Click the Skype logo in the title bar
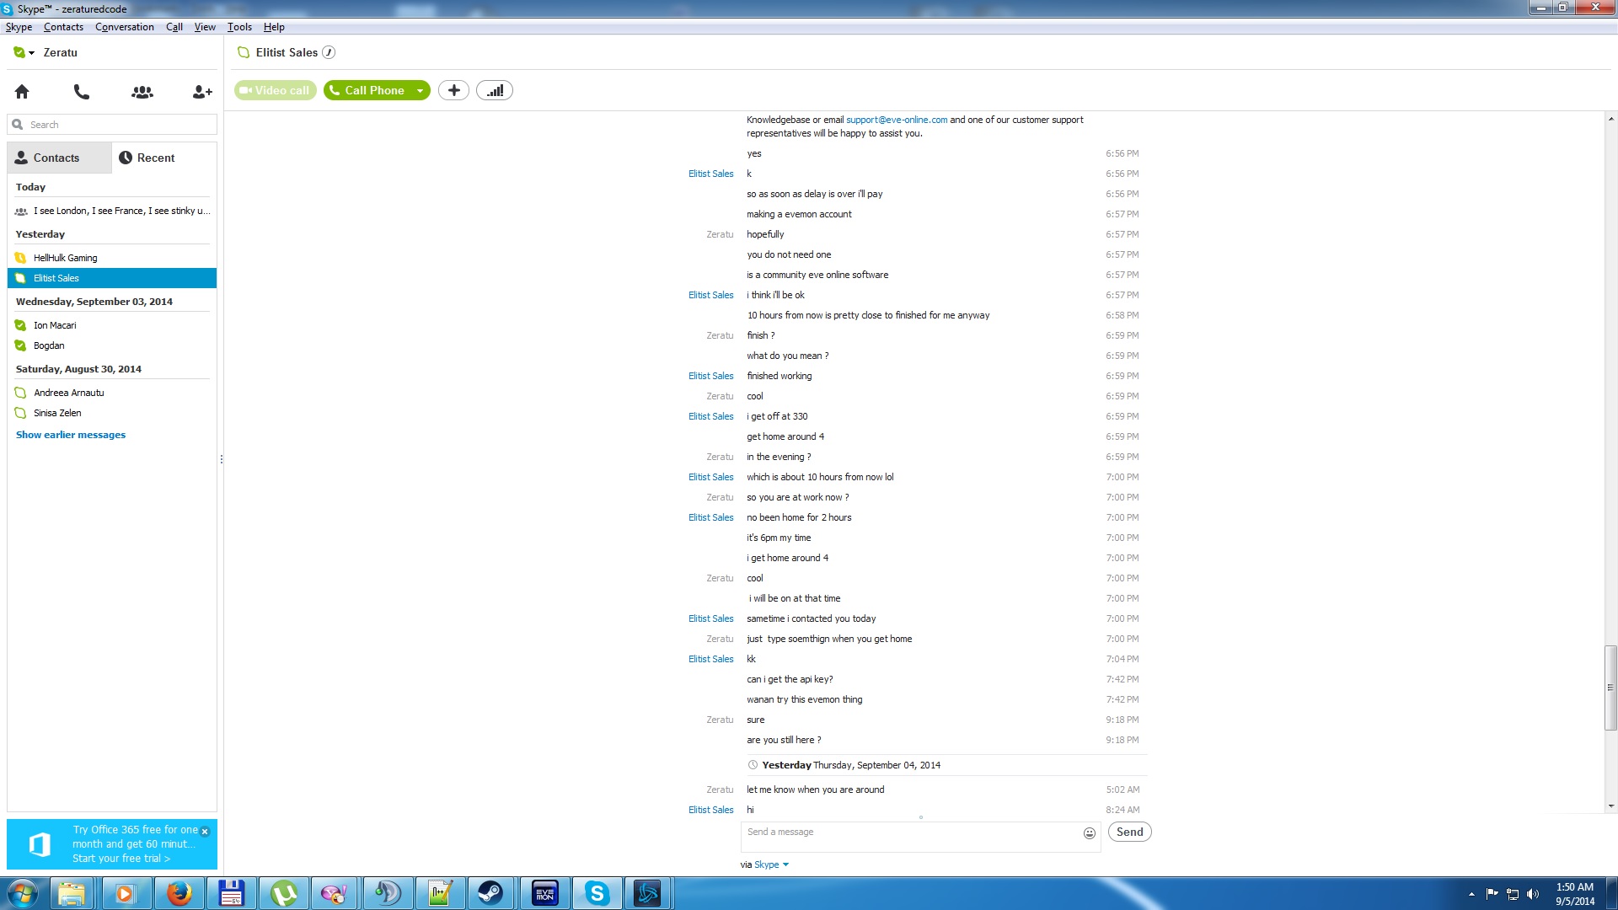 coord(8,8)
